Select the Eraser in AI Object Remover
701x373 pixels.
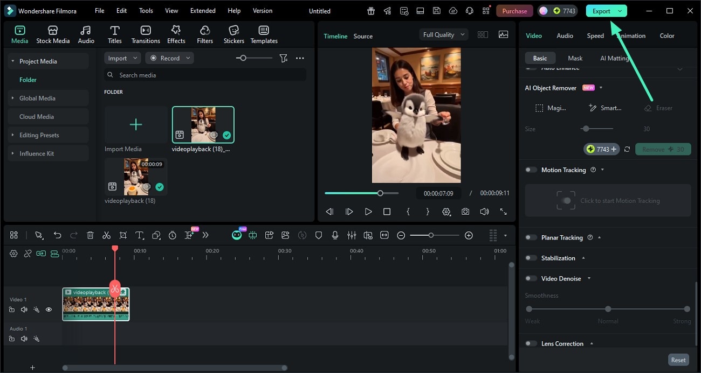coord(658,108)
